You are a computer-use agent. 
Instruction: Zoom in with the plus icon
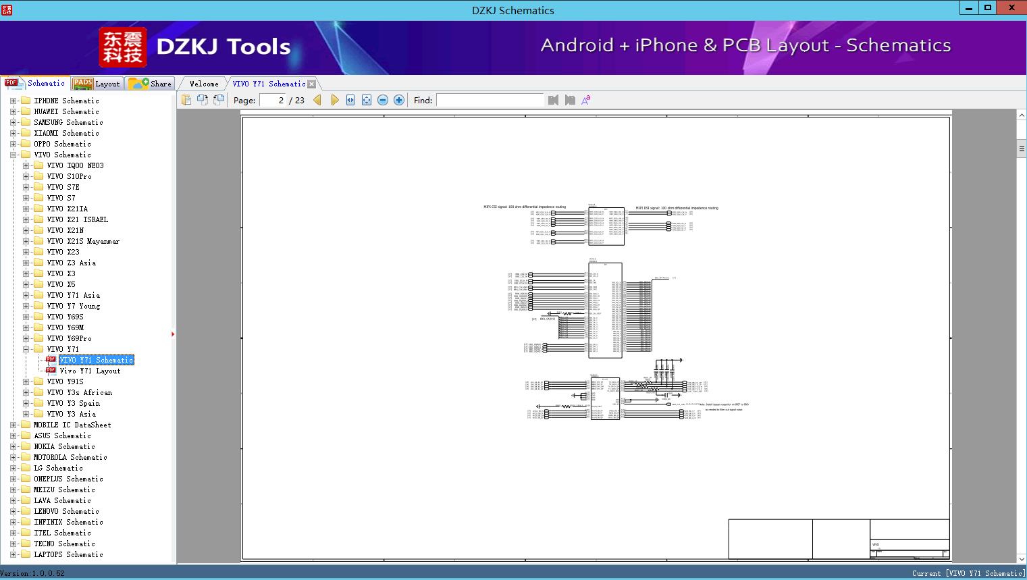pyautogui.click(x=399, y=100)
